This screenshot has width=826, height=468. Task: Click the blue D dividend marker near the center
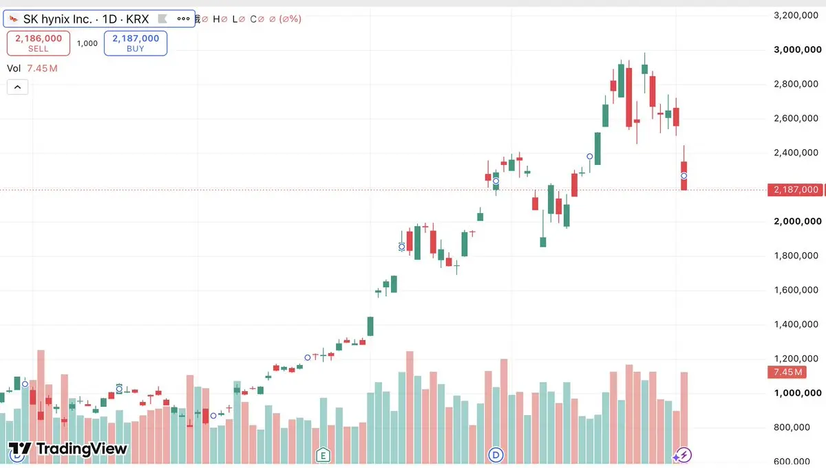pyautogui.click(x=497, y=454)
